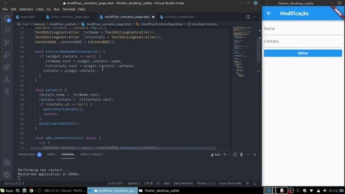
Task: Open the File menu
Action: 5,9
